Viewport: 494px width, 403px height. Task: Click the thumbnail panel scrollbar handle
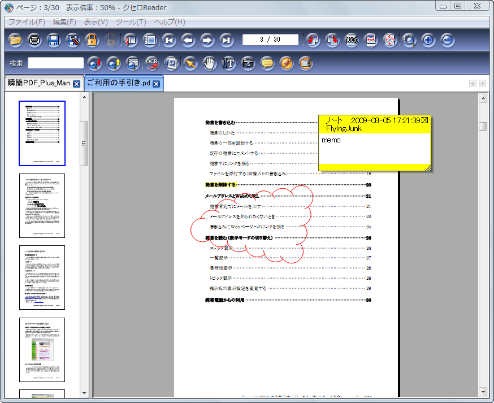click(84, 144)
